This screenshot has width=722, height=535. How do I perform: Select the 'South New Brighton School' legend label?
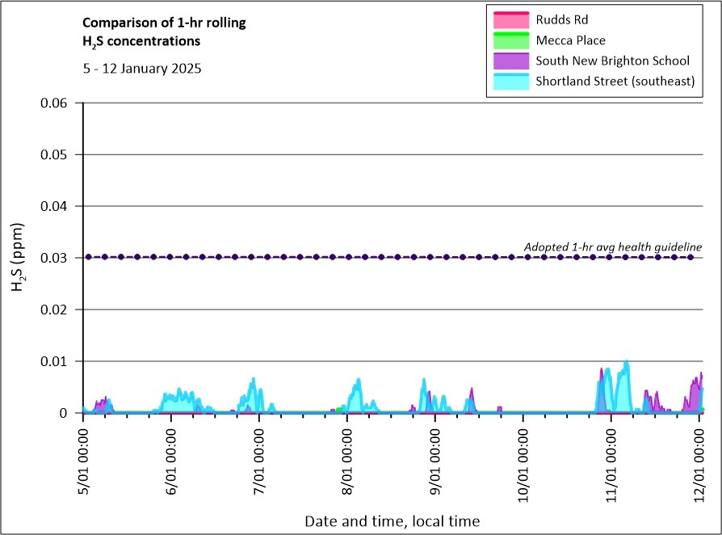pyautogui.click(x=612, y=61)
